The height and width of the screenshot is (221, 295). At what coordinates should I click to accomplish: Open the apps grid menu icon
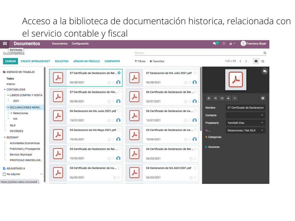[x=5, y=43]
